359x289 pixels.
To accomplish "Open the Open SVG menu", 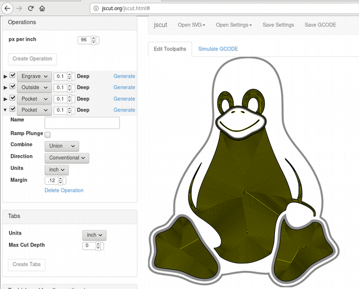I will coord(191,25).
